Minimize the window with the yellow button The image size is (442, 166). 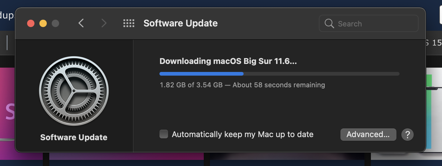tap(43, 23)
